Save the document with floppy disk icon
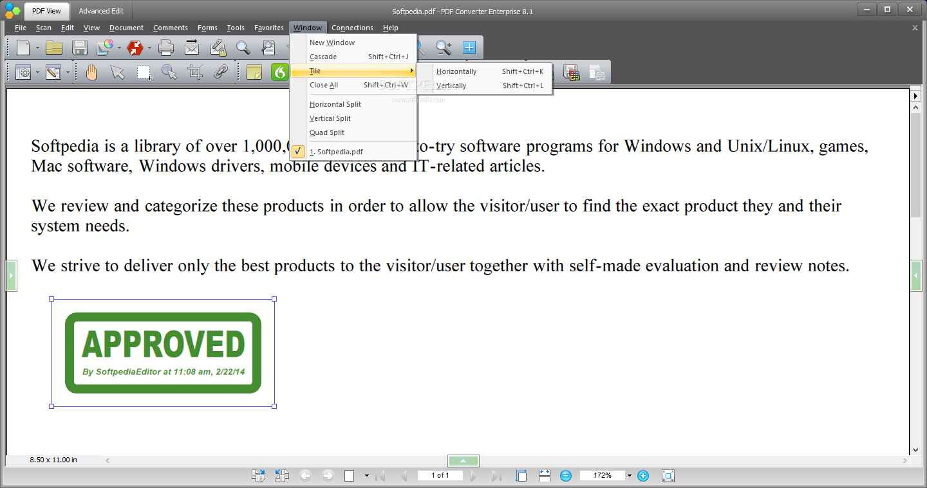Viewport: 927px width, 488px height. pos(80,48)
